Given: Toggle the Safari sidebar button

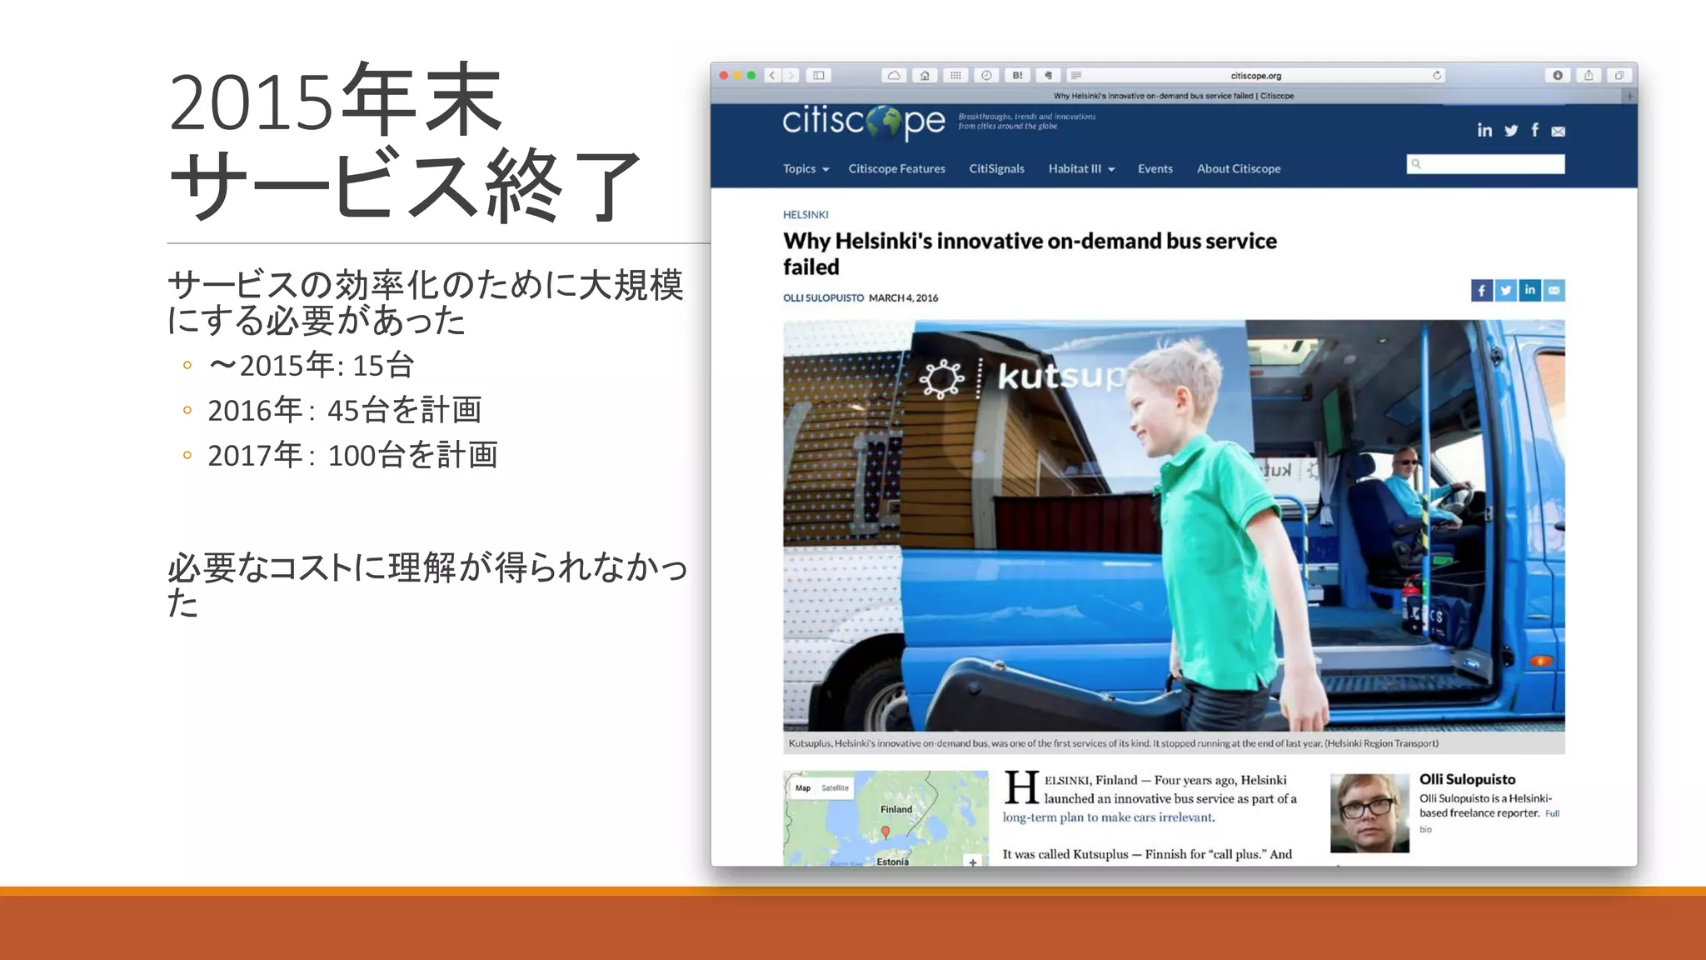Looking at the screenshot, I should point(819,75).
